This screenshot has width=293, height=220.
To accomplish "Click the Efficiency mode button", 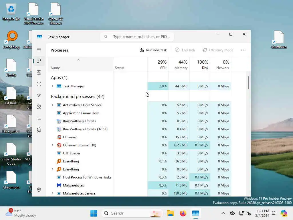I will 217,50.
